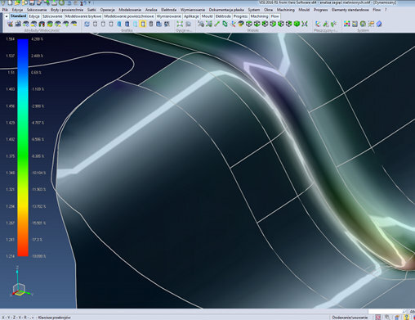Viewport: 415px width, 320px height.
Task: Click the open folder icon in quick access toolbar
Action: 17,3
